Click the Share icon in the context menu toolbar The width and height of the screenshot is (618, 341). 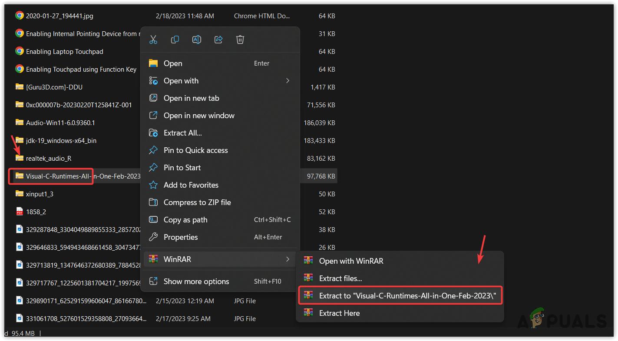218,39
